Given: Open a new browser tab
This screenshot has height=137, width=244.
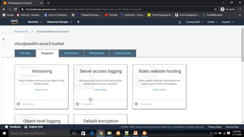Looking at the screenshot, I should point(48,3).
